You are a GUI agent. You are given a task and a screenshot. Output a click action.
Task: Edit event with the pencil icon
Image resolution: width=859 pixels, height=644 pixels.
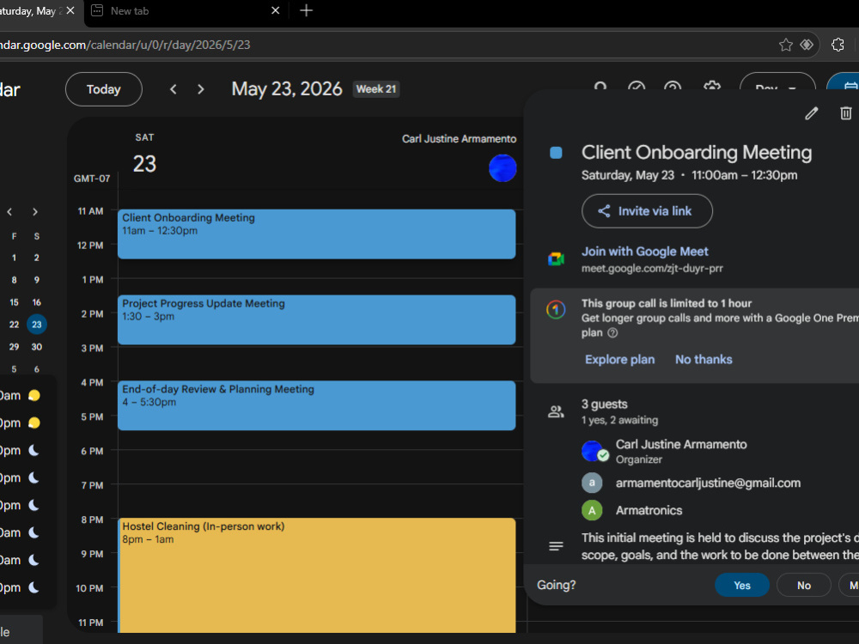812,113
